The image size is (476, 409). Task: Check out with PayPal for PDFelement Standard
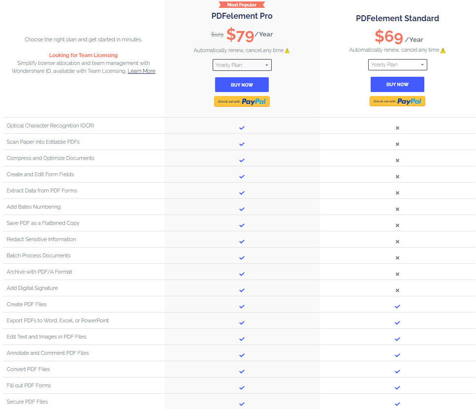click(397, 101)
